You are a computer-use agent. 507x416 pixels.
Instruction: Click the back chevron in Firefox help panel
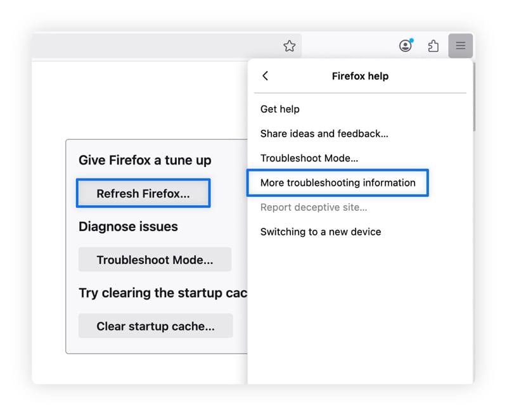tap(266, 75)
